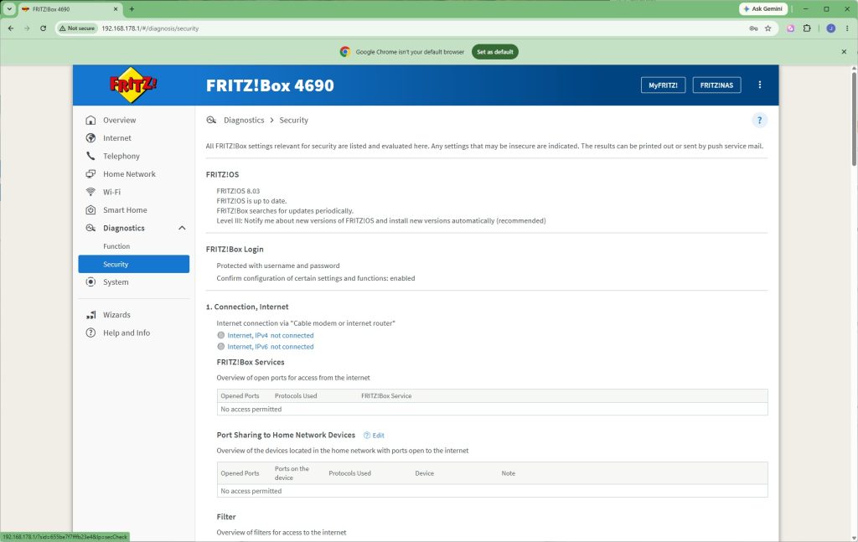Click the FRITZ!Box Service column header
Image resolution: width=858 pixels, height=542 pixels.
pos(386,396)
